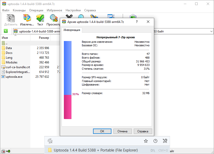Image resolution: width=214 pixels, height=154 pixels.
Task: Click the drive icon in the status bar
Action: [x=3, y=151]
